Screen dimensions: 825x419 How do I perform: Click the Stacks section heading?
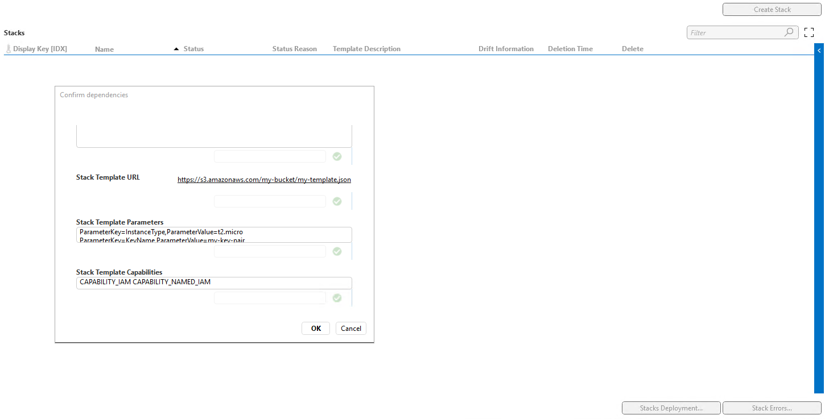tap(14, 33)
